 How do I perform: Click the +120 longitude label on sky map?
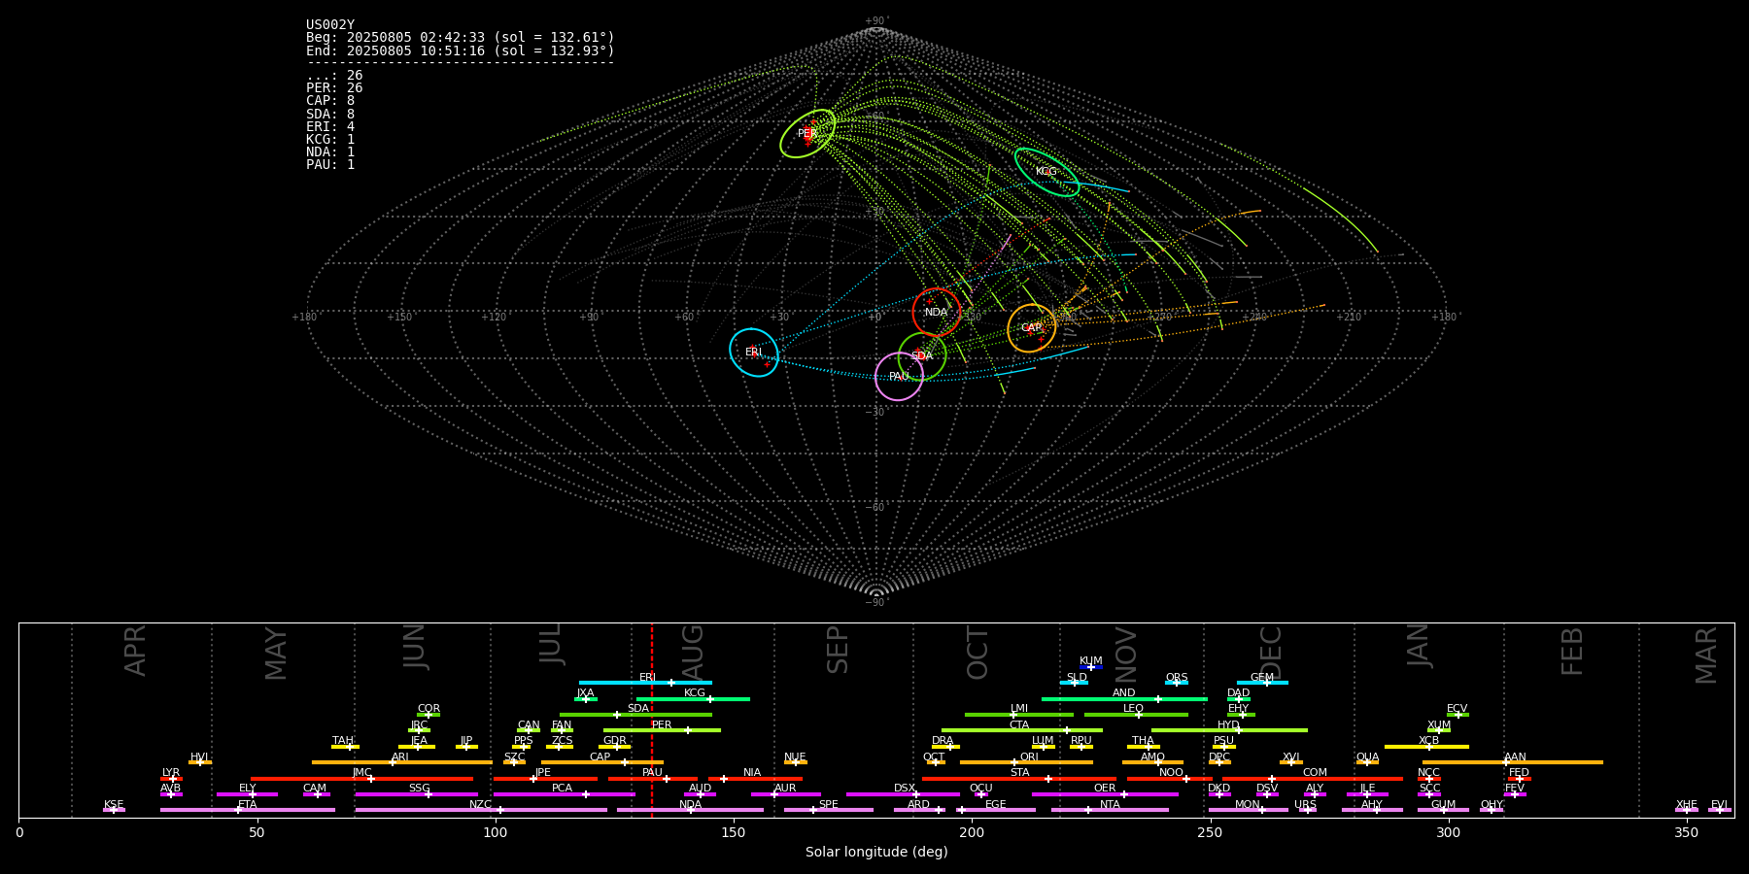pos(494,318)
